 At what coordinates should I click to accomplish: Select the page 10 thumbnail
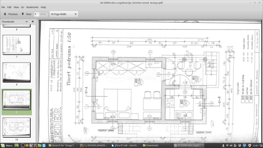click(x=17, y=127)
